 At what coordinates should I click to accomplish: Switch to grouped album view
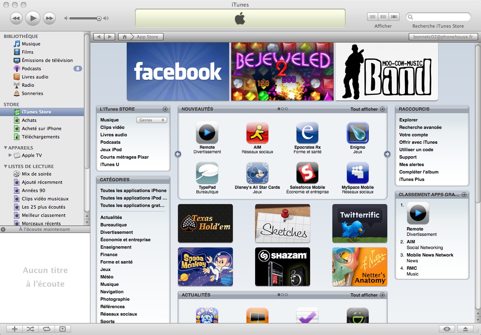(x=383, y=17)
